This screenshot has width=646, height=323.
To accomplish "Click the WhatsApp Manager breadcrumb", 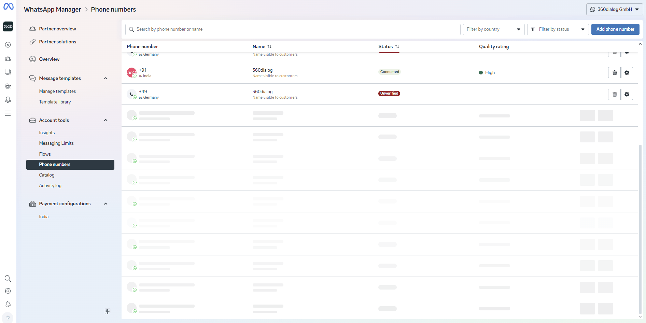I will coord(52,10).
